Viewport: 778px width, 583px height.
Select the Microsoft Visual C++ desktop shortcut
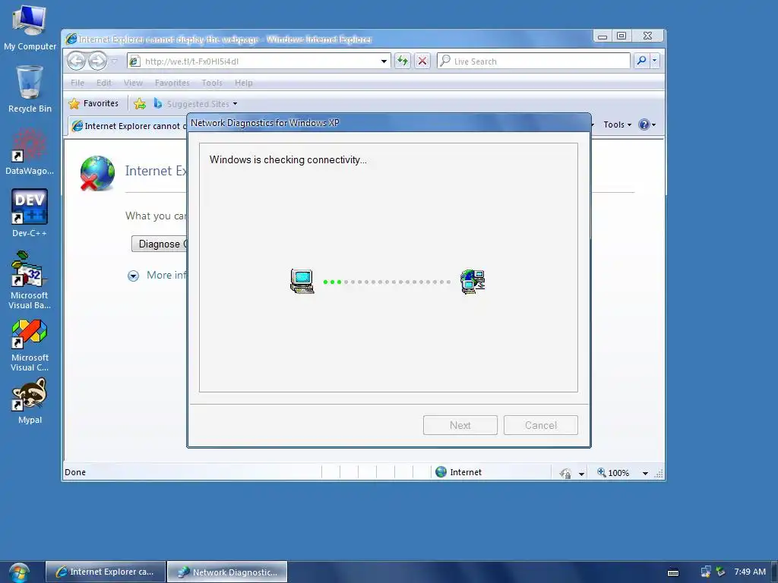coord(30,345)
